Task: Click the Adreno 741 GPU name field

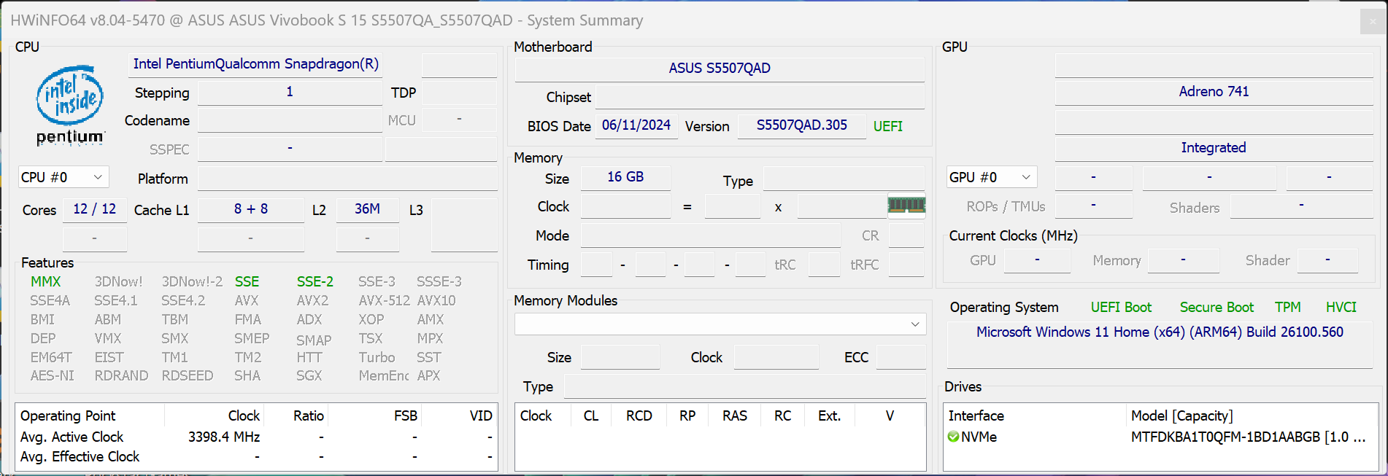Action: click(1214, 92)
